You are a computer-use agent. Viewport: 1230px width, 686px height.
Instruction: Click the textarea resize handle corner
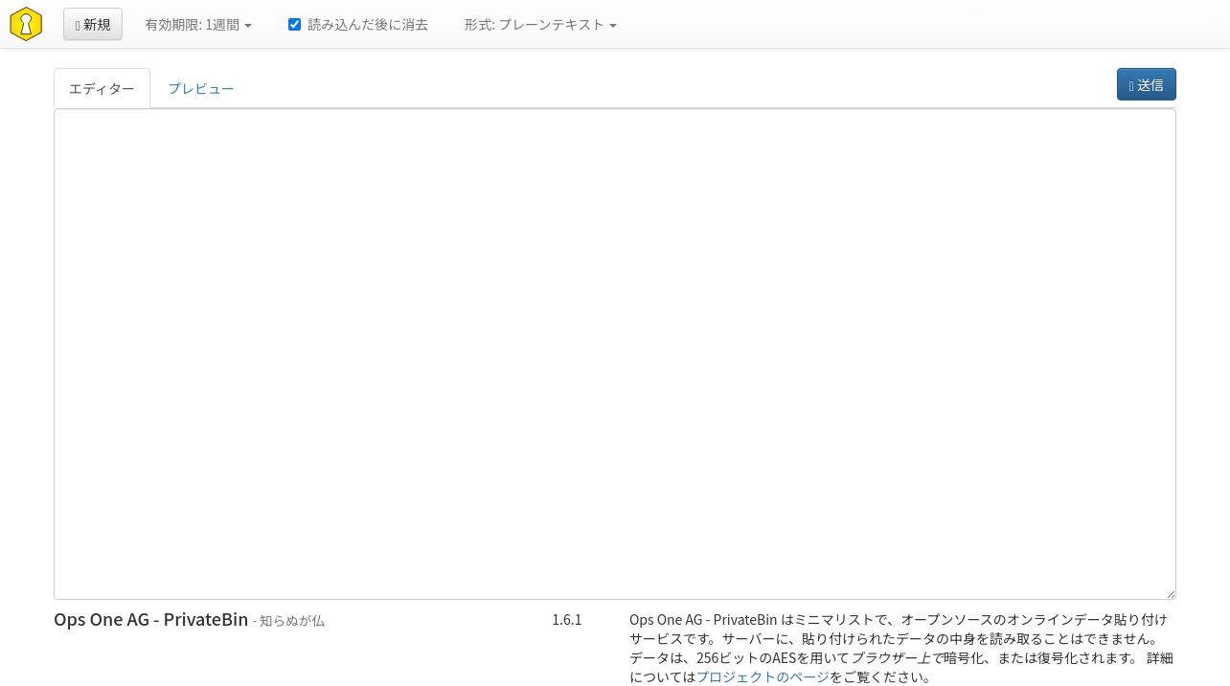coord(1170,593)
